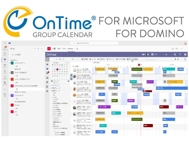Open the Teams activity feed icon
189x147 pixels.
point(5,48)
